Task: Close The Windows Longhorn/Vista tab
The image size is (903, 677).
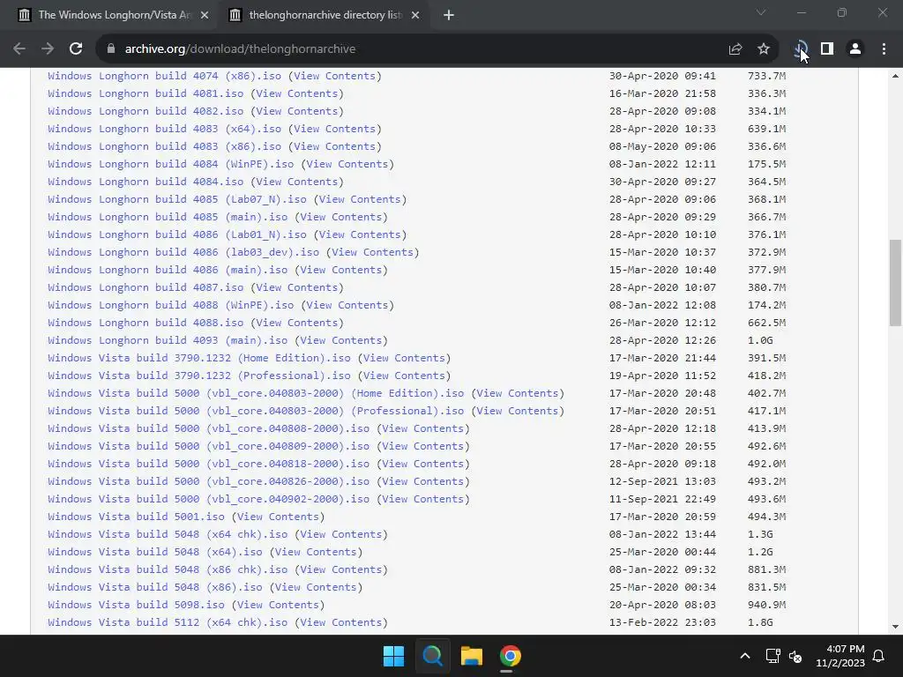Action: coord(205,15)
